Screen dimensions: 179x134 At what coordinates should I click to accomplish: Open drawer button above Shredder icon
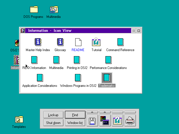[130, 112]
